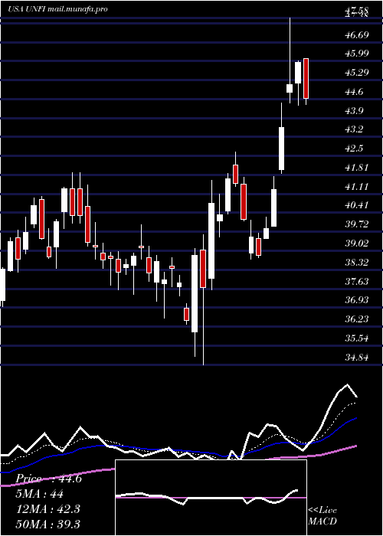The image size is (383, 536).
Task: Click the '<<Live MACD' label
Action: click(x=322, y=515)
